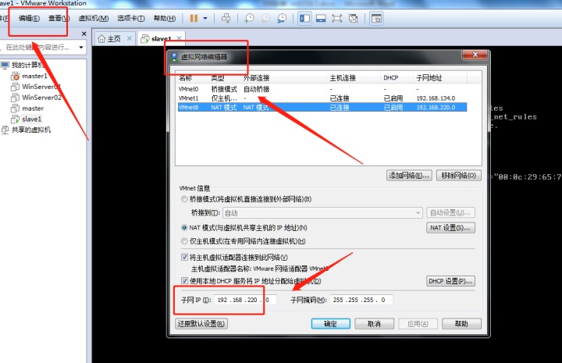This screenshot has width=562, height=363.
Task: Take a snapshot using the clock icon
Action: pos(249,18)
